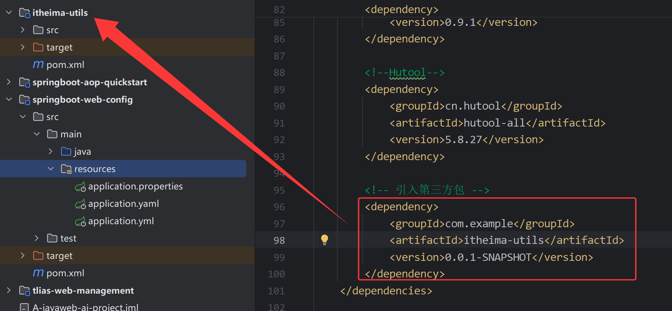Click the Maven icon of itheima-utils pom.xml
Viewport: 672px width, 311px height.
(x=38, y=64)
